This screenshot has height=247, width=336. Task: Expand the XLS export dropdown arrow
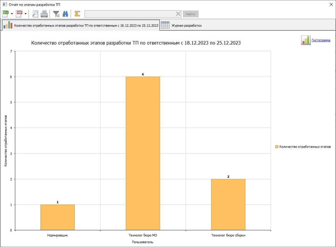tap(12, 14)
